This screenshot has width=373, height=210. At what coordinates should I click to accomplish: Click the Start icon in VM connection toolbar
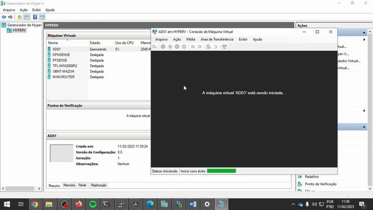point(163,47)
